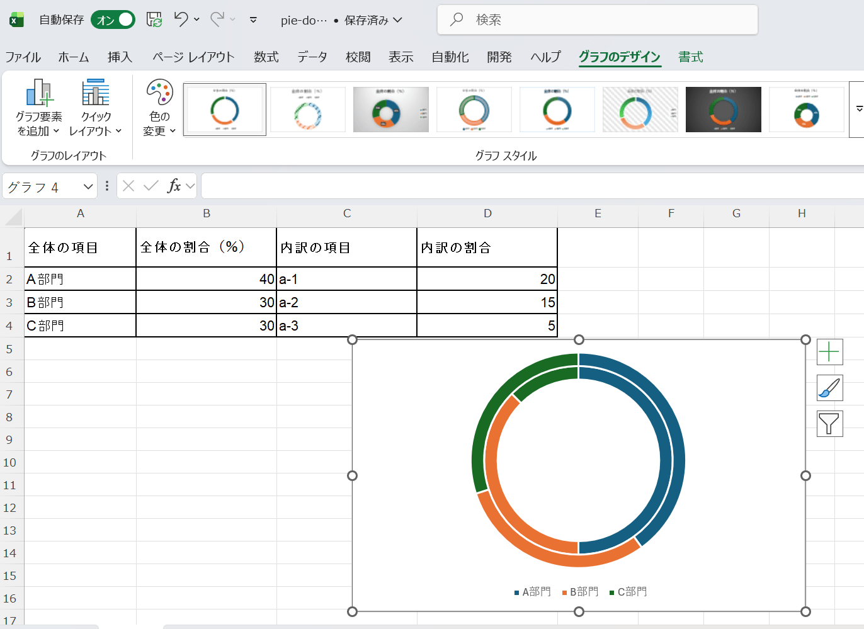
Task: Open the chart styles brush icon
Action: [x=829, y=388]
